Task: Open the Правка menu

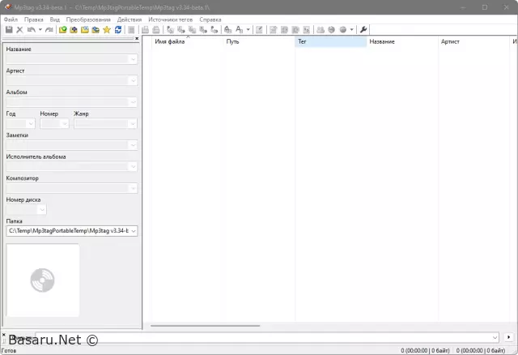Action: tap(34, 19)
